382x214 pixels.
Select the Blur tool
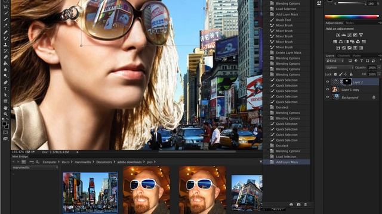5,70
